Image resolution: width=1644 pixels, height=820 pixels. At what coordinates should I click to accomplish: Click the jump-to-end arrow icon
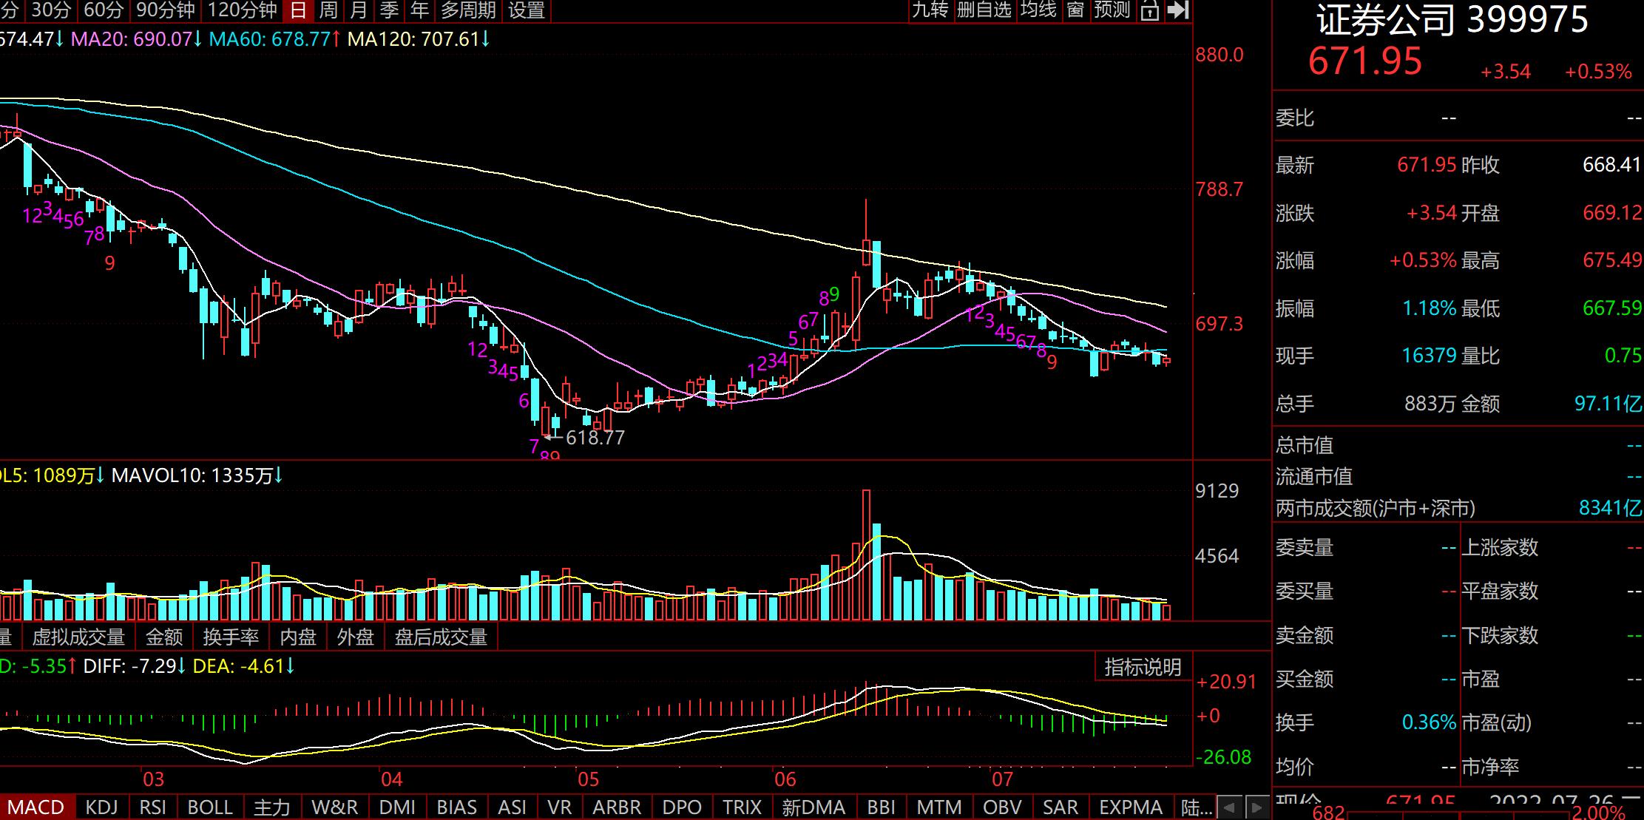pyautogui.click(x=1177, y=10)
